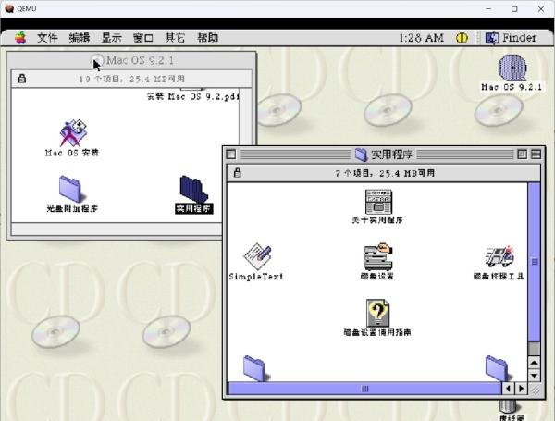Click the 磁盘修理工具 label text
Viewport: 555px width, 421px height.
499,276
